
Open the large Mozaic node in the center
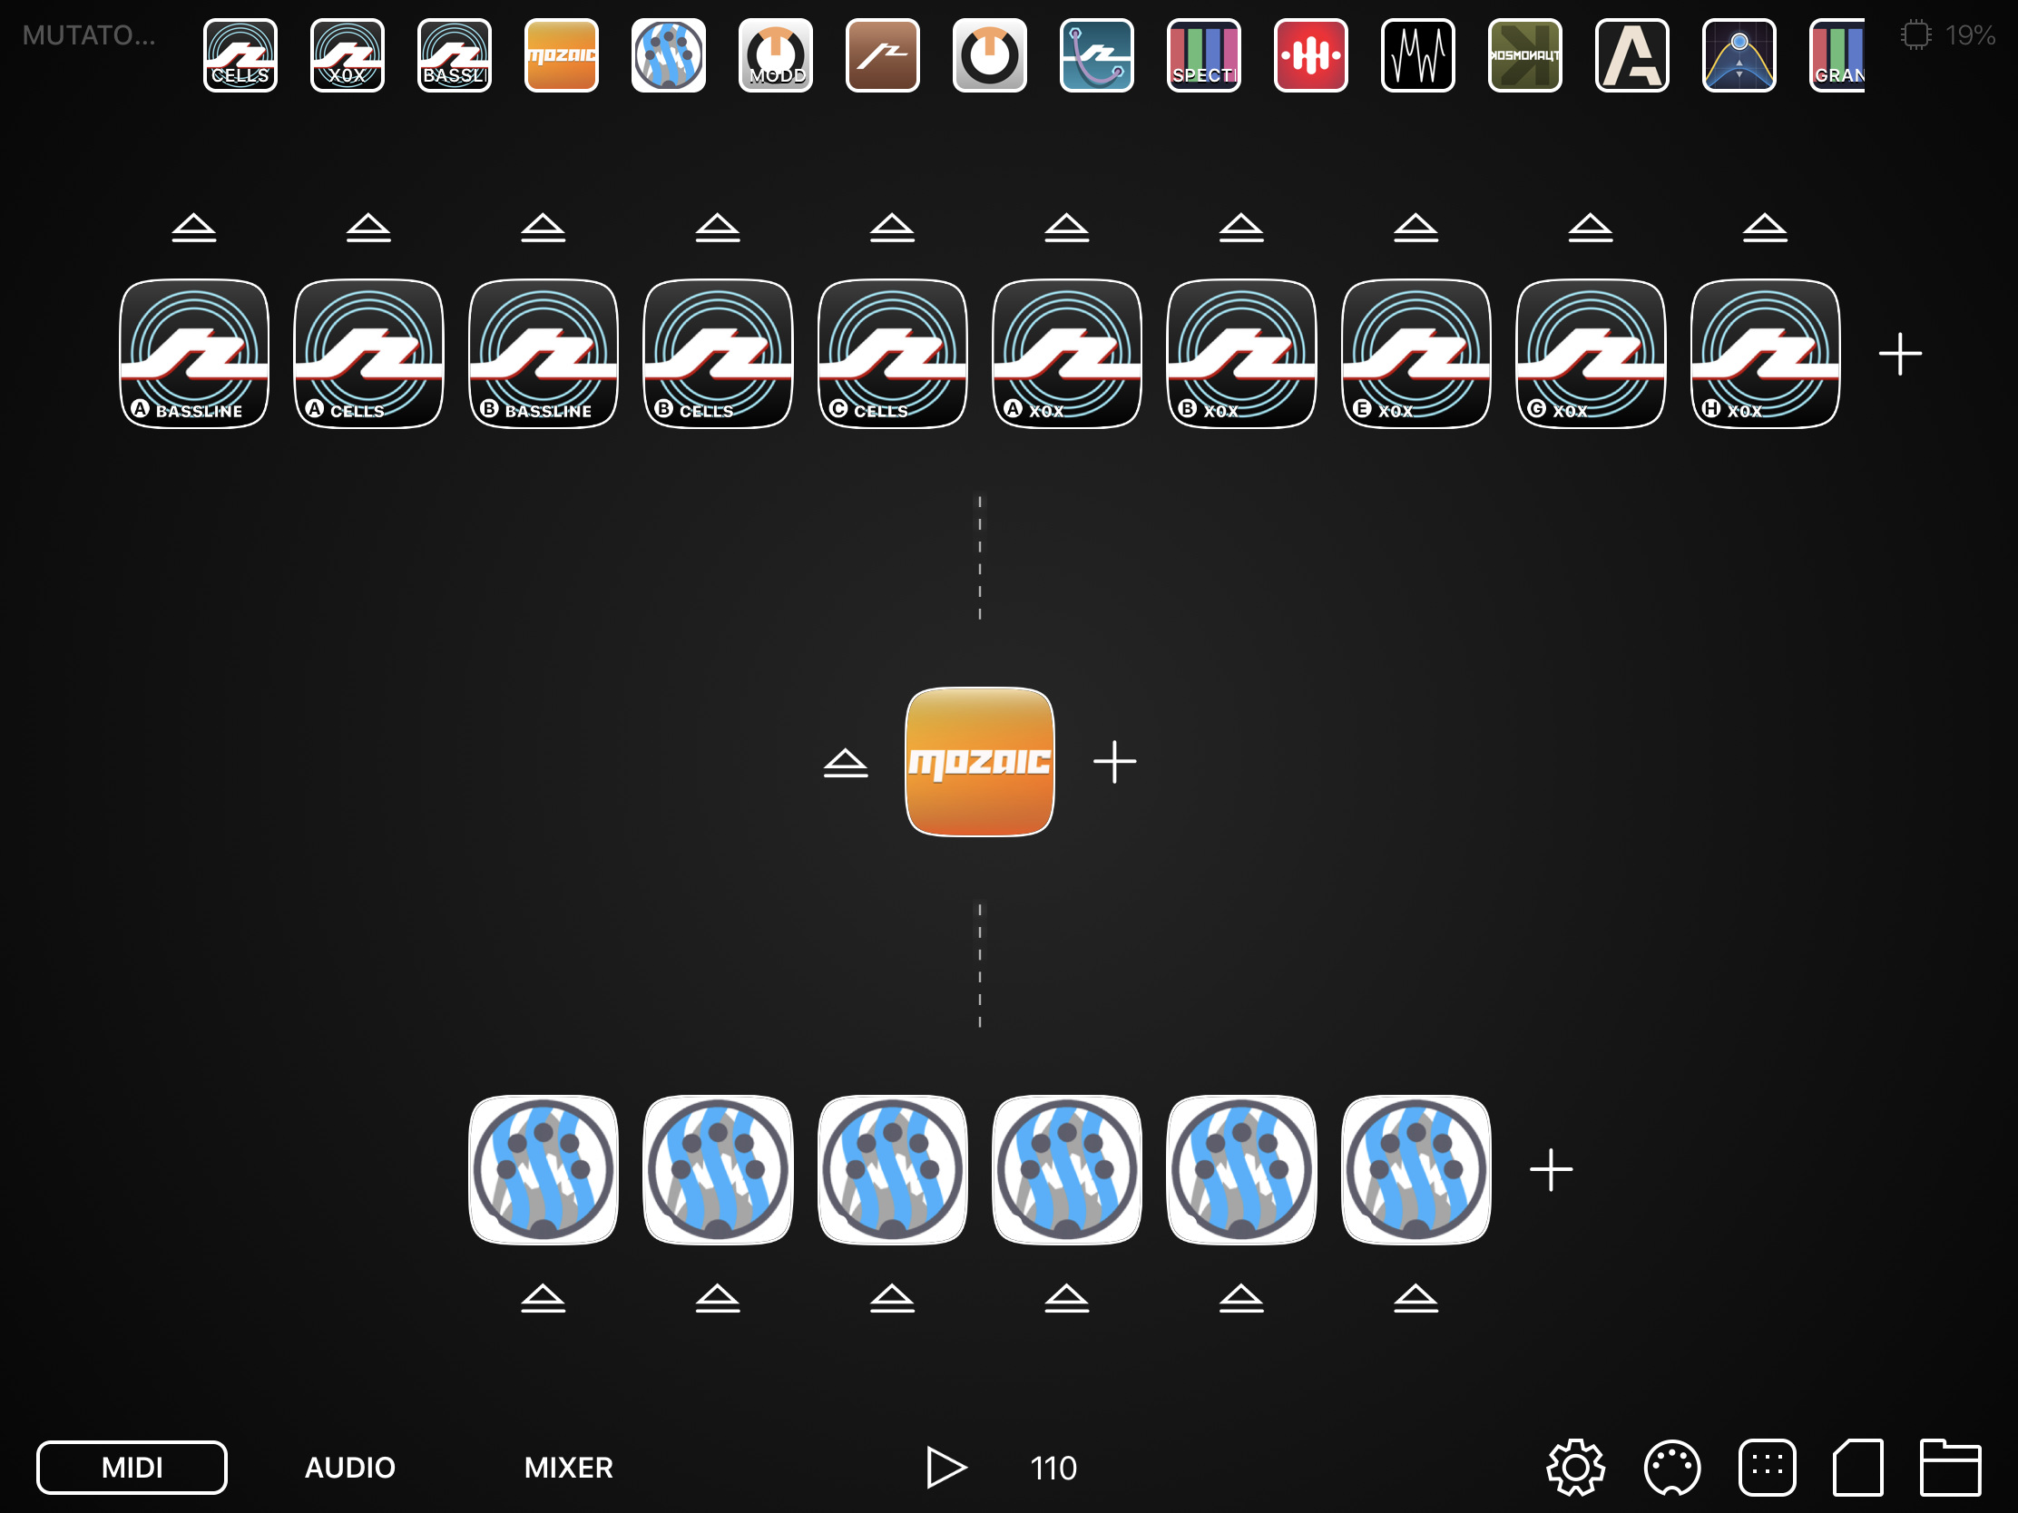click(980, 762)
